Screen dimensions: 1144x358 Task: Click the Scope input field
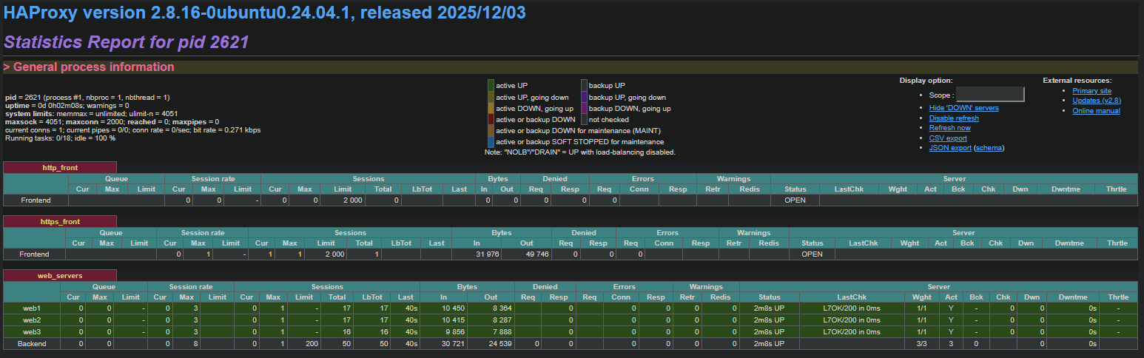990,94
